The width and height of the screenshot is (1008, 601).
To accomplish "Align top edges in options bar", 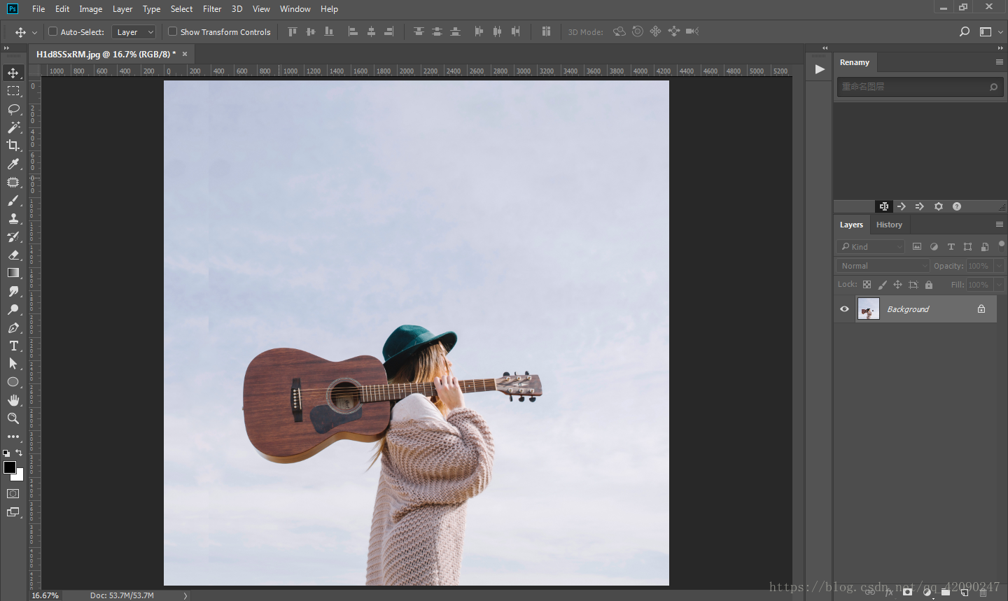I will click(293, 31).
